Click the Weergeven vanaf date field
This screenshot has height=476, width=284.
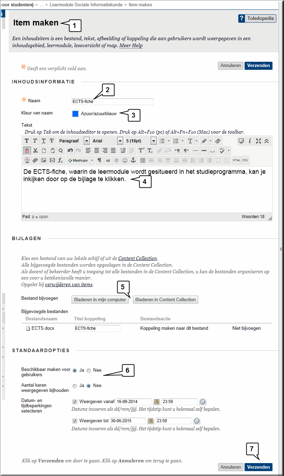[x=133, y=402]
